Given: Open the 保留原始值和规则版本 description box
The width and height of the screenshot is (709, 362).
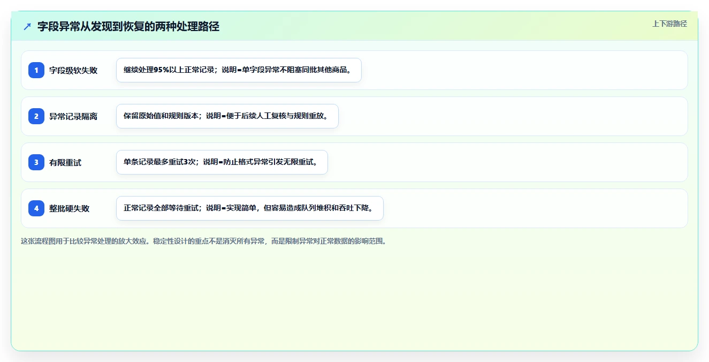Looking at the screenshot, I should coord(227,116).
